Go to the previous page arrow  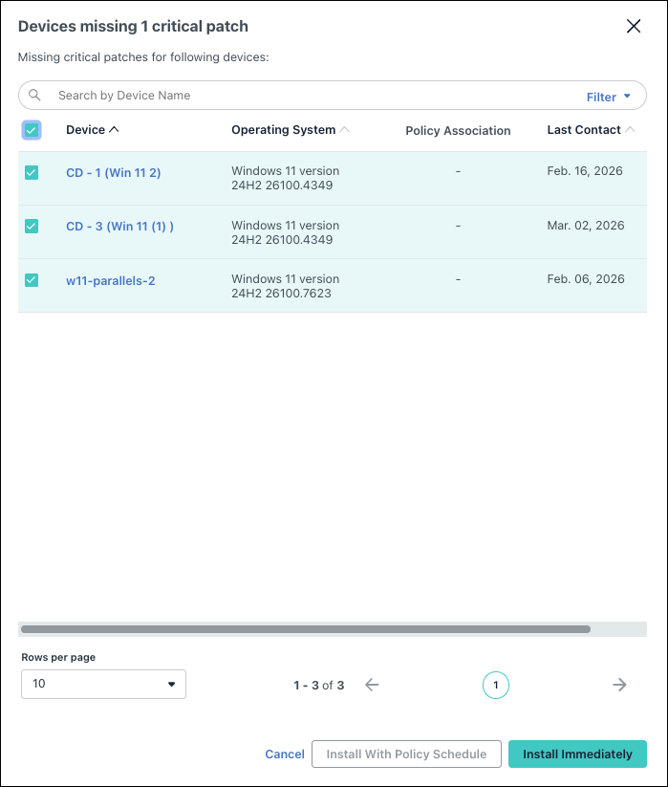372,685
